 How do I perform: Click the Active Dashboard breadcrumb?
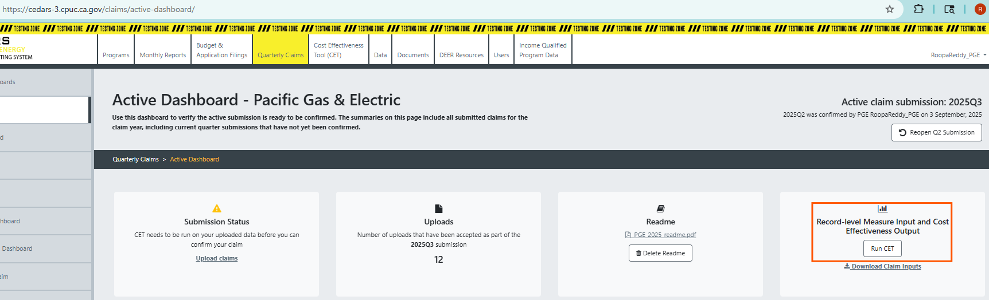click(194, 159)
